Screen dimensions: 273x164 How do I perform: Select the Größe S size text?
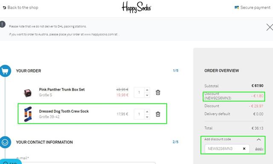pos(46,95)
